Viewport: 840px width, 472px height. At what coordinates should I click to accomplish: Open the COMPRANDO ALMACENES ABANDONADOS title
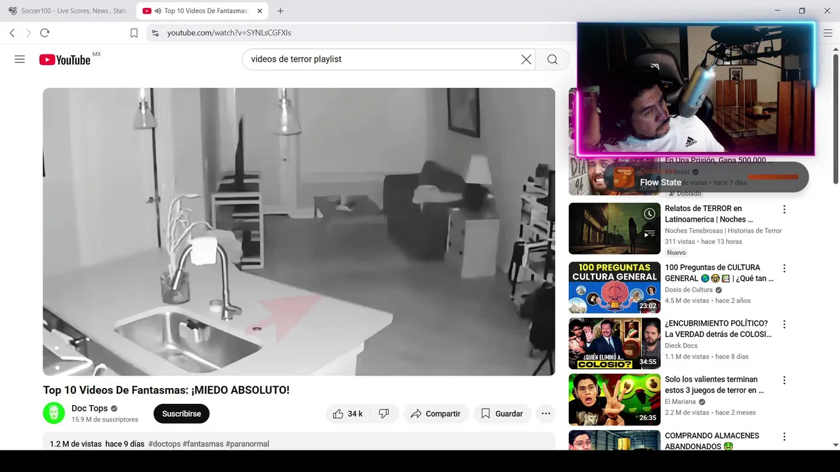click(x=712, y=441)
